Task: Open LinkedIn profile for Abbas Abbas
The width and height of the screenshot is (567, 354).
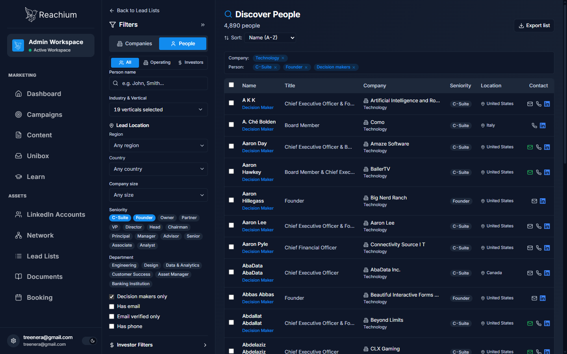Action: pos(543,298)
